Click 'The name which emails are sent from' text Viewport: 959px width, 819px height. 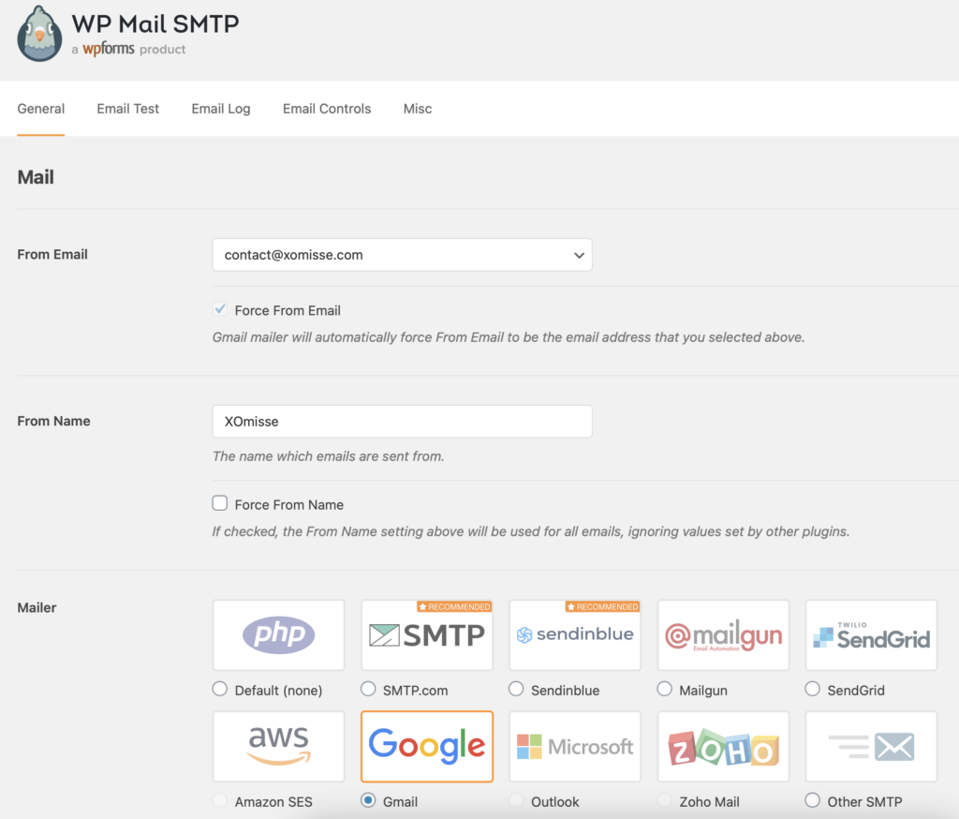pos(328,456)
